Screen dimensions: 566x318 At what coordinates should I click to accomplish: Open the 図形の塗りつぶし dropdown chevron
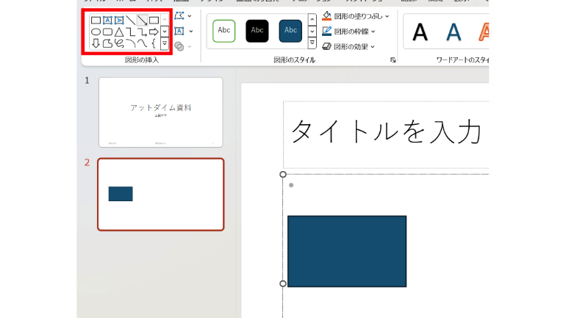[387, 16]
